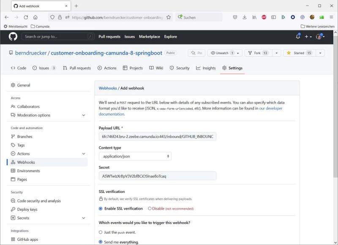Open the Unwatch notifications dropdown
This screenshot has width=338, height=245.
[225, 53]
